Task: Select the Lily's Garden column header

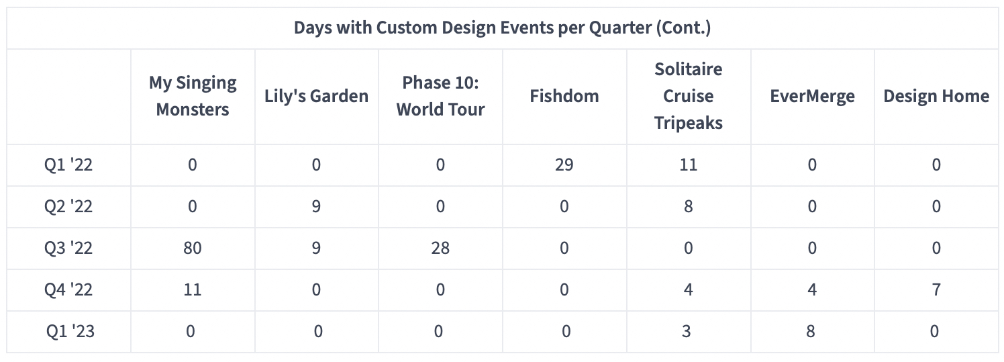Action: click(x=316, y=96)
